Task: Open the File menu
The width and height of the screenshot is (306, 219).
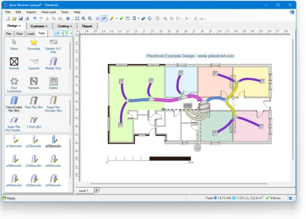Action: tap(8, 12)
